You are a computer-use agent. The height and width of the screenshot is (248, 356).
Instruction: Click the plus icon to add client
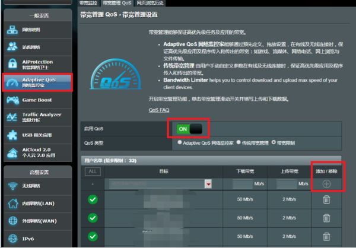326,184
